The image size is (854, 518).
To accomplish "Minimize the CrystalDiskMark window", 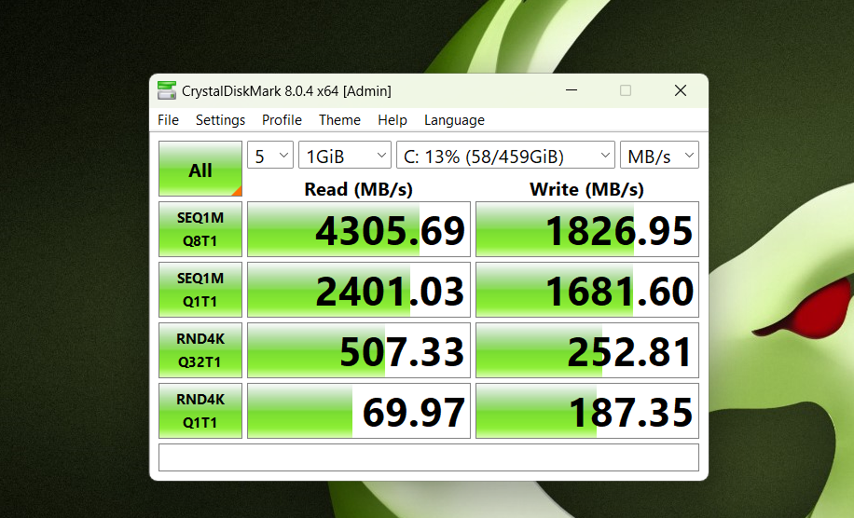I will pyautogui.click(x=572, y=90).
